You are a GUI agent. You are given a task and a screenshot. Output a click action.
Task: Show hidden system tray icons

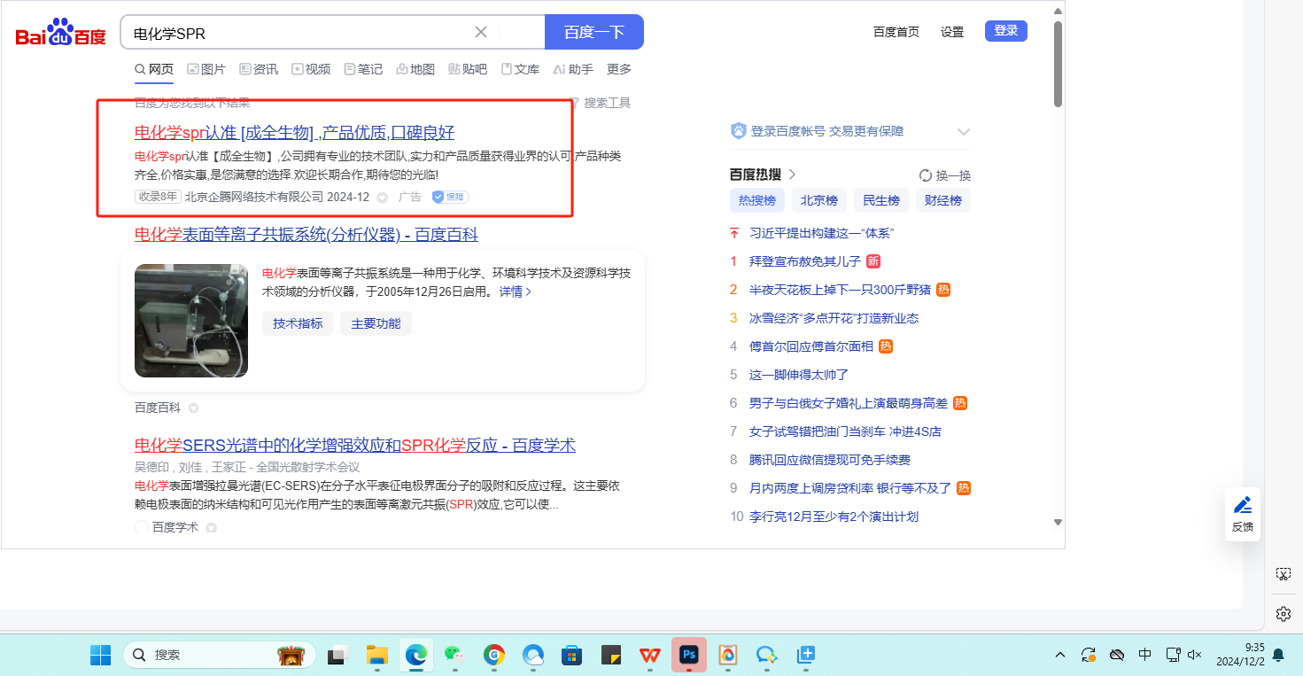coord(1060,655)
